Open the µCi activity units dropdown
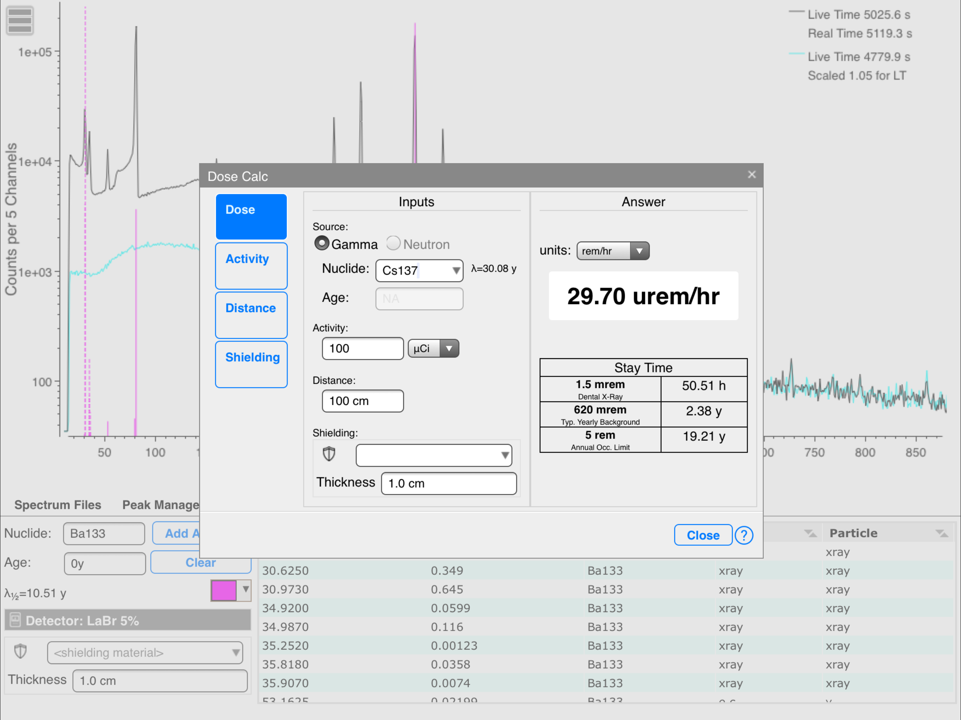Viewport: 961px width, 720px height. point(433,348)
